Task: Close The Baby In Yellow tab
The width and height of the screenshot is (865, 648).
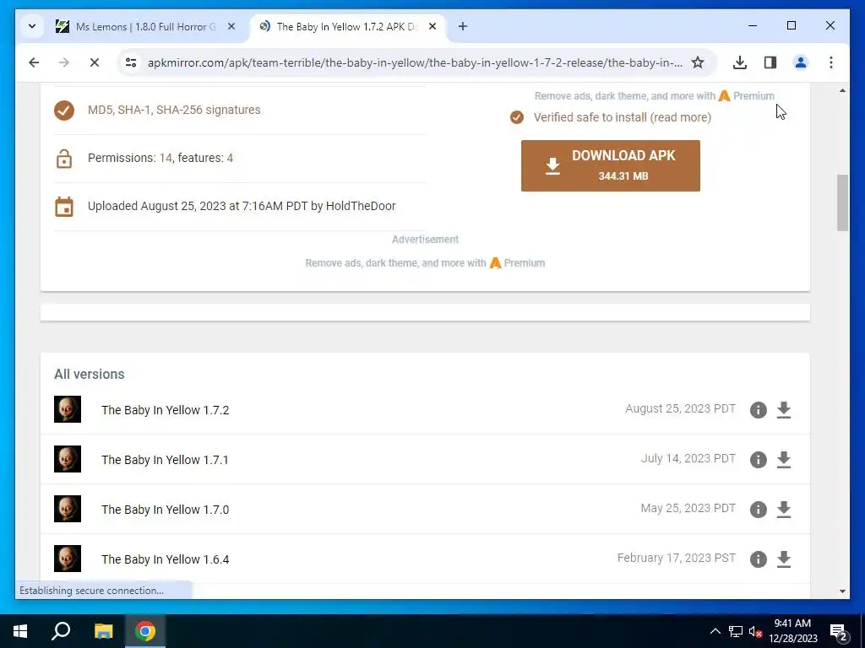Action: 432,26
